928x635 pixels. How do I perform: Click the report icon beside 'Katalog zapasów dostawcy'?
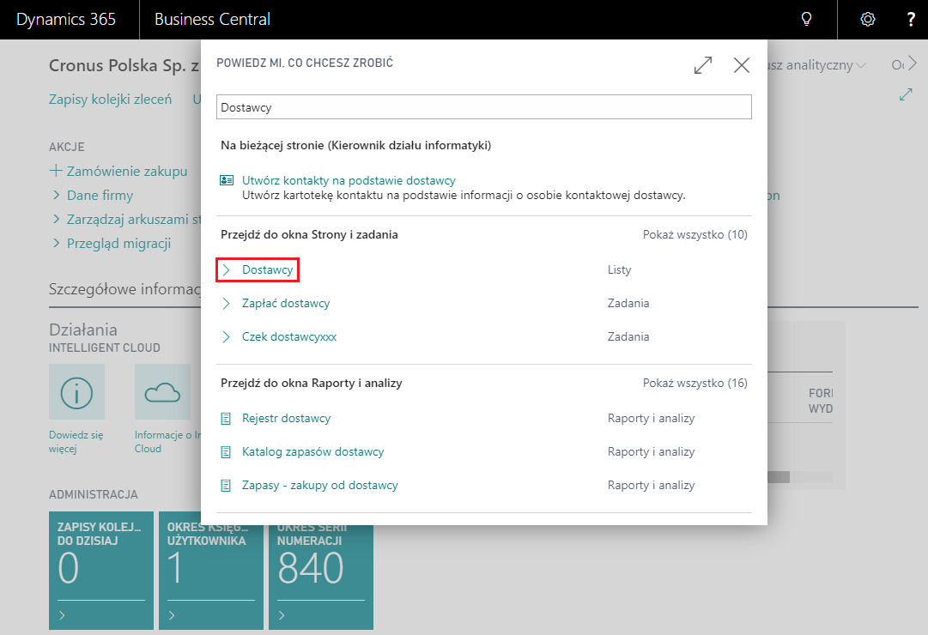click(x=226, y=452)
